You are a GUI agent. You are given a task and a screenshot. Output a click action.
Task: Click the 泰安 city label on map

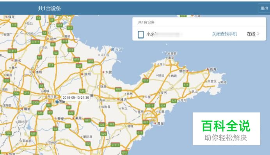(60, 118)
